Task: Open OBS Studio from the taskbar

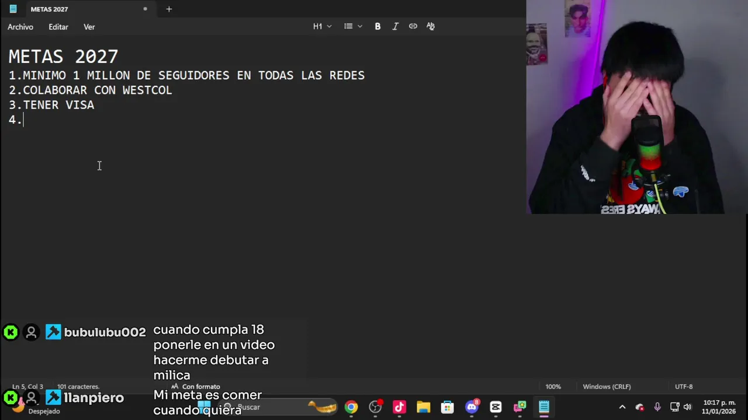Action: (375, 407)
